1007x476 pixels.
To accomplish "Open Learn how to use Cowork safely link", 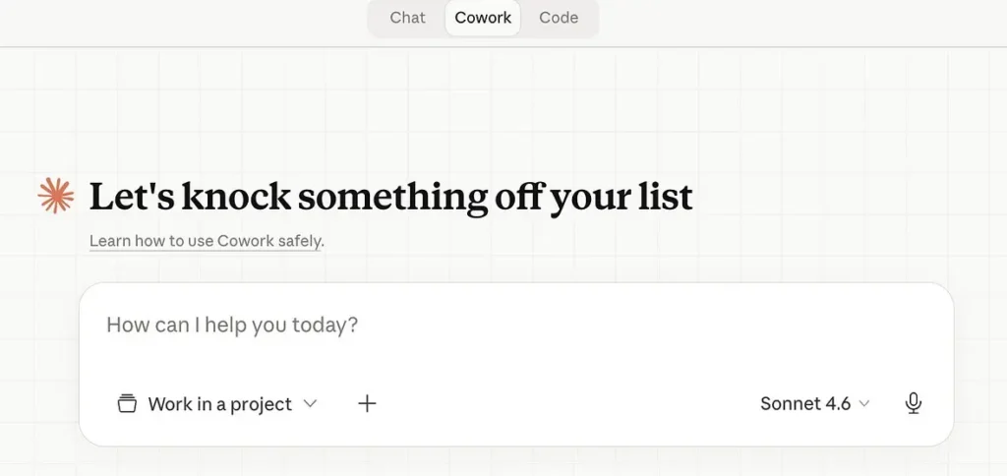I will 207,241.
